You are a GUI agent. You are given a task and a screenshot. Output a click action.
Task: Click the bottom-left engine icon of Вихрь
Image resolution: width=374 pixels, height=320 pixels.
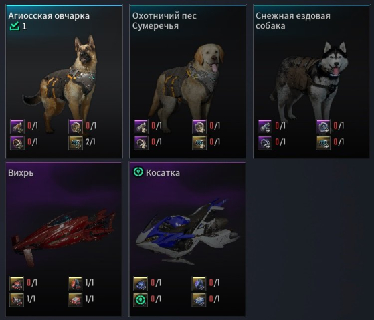[x=17, y=299]
